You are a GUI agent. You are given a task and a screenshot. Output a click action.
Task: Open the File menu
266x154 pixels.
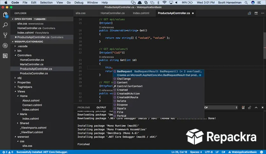pos(25,3)
